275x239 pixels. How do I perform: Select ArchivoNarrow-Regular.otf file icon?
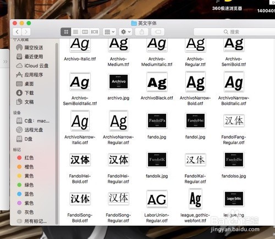(118, 121)
